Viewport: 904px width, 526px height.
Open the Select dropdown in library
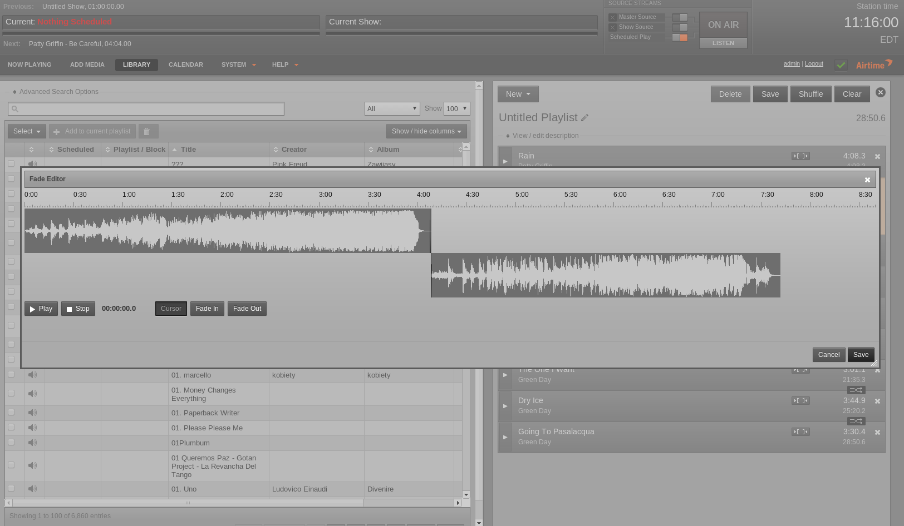(x=27, y=131)
